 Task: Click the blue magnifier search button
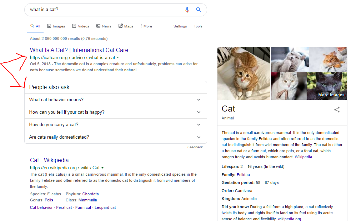click(x=198, y=10)
